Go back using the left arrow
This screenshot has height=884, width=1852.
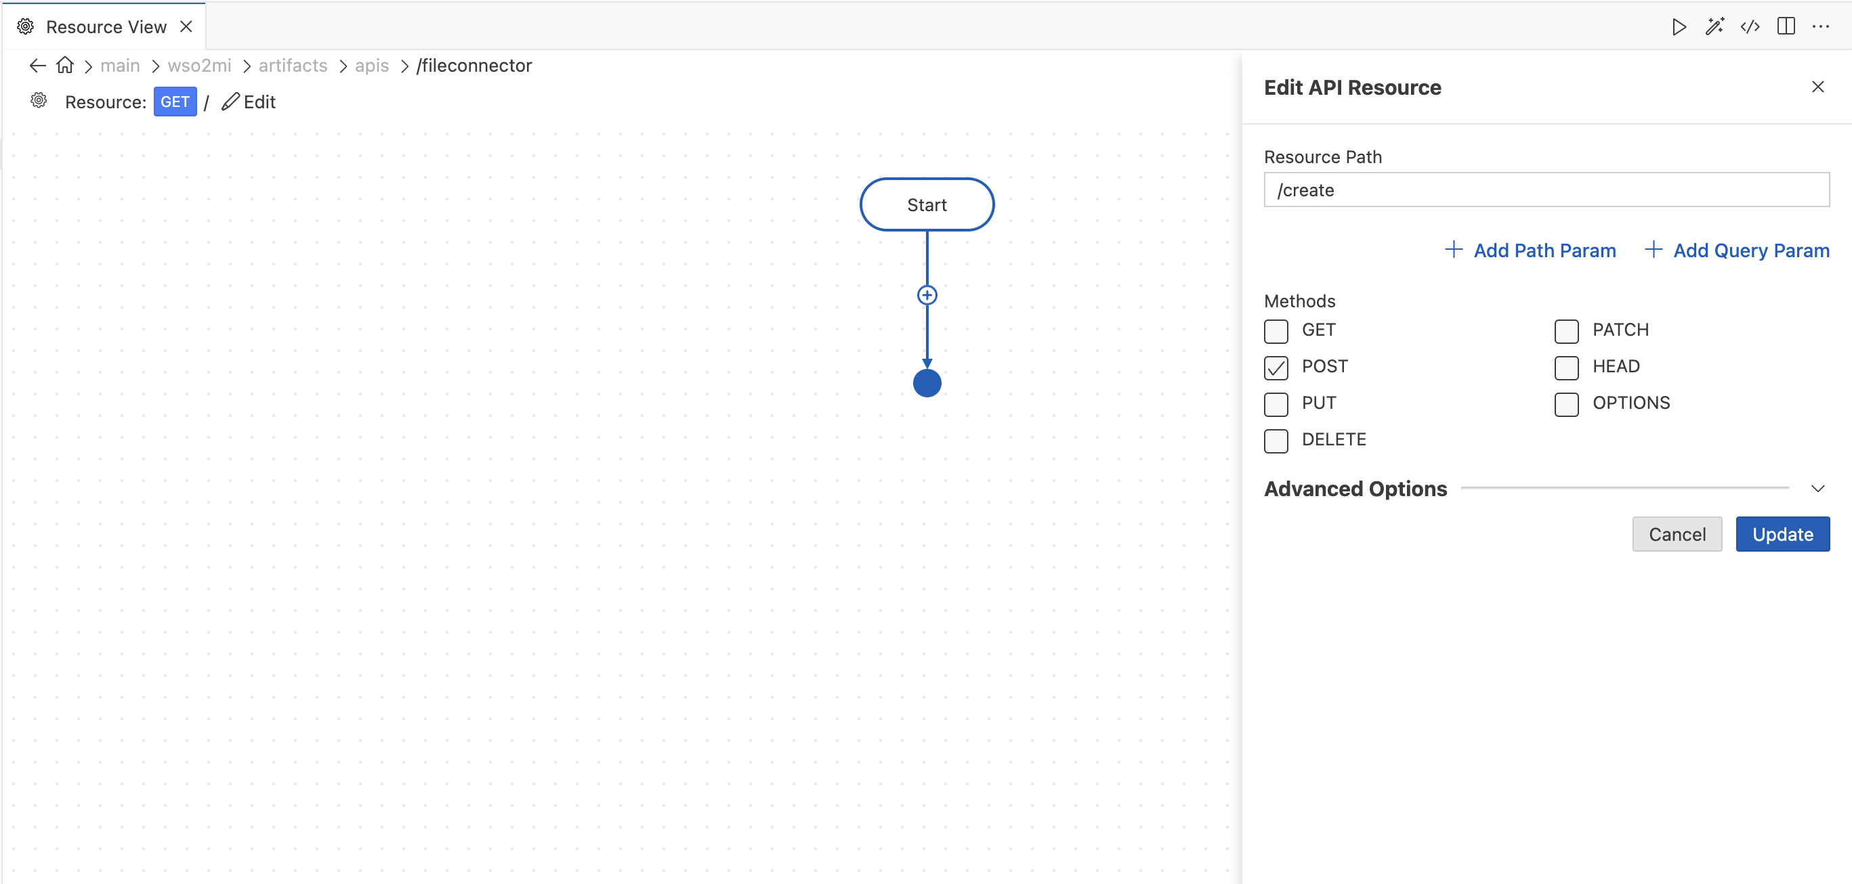pyautogui.click(x=37, y=66)
